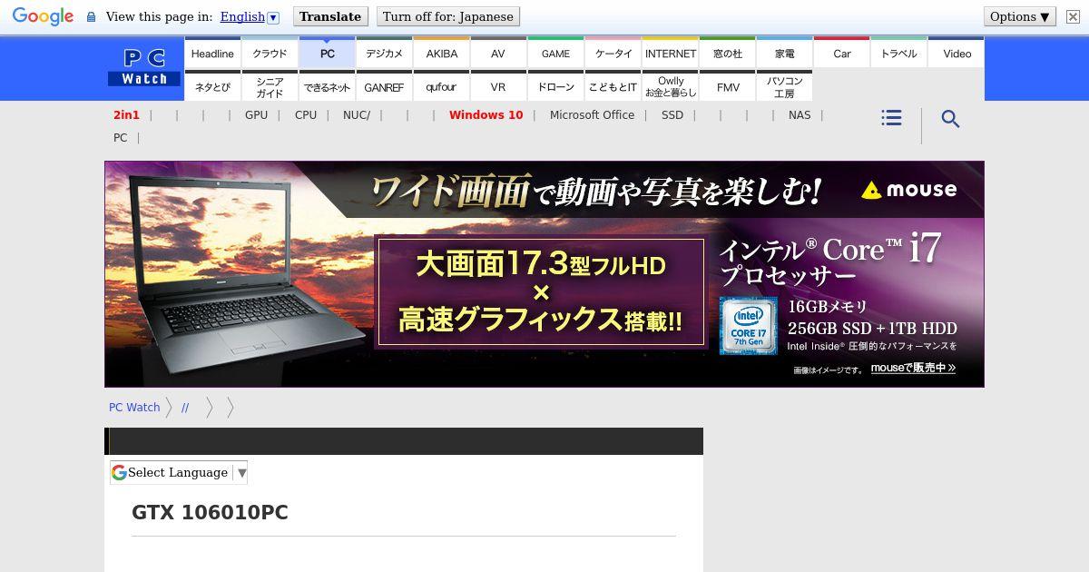Click the PC Watch logo
Image resolution: width=1089 pixels, height=572 pixels.
(144, 67)
